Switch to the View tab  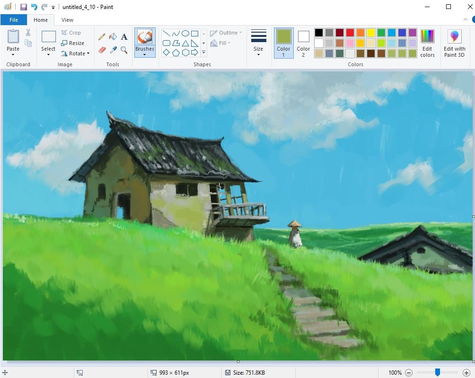pos(67,20)
